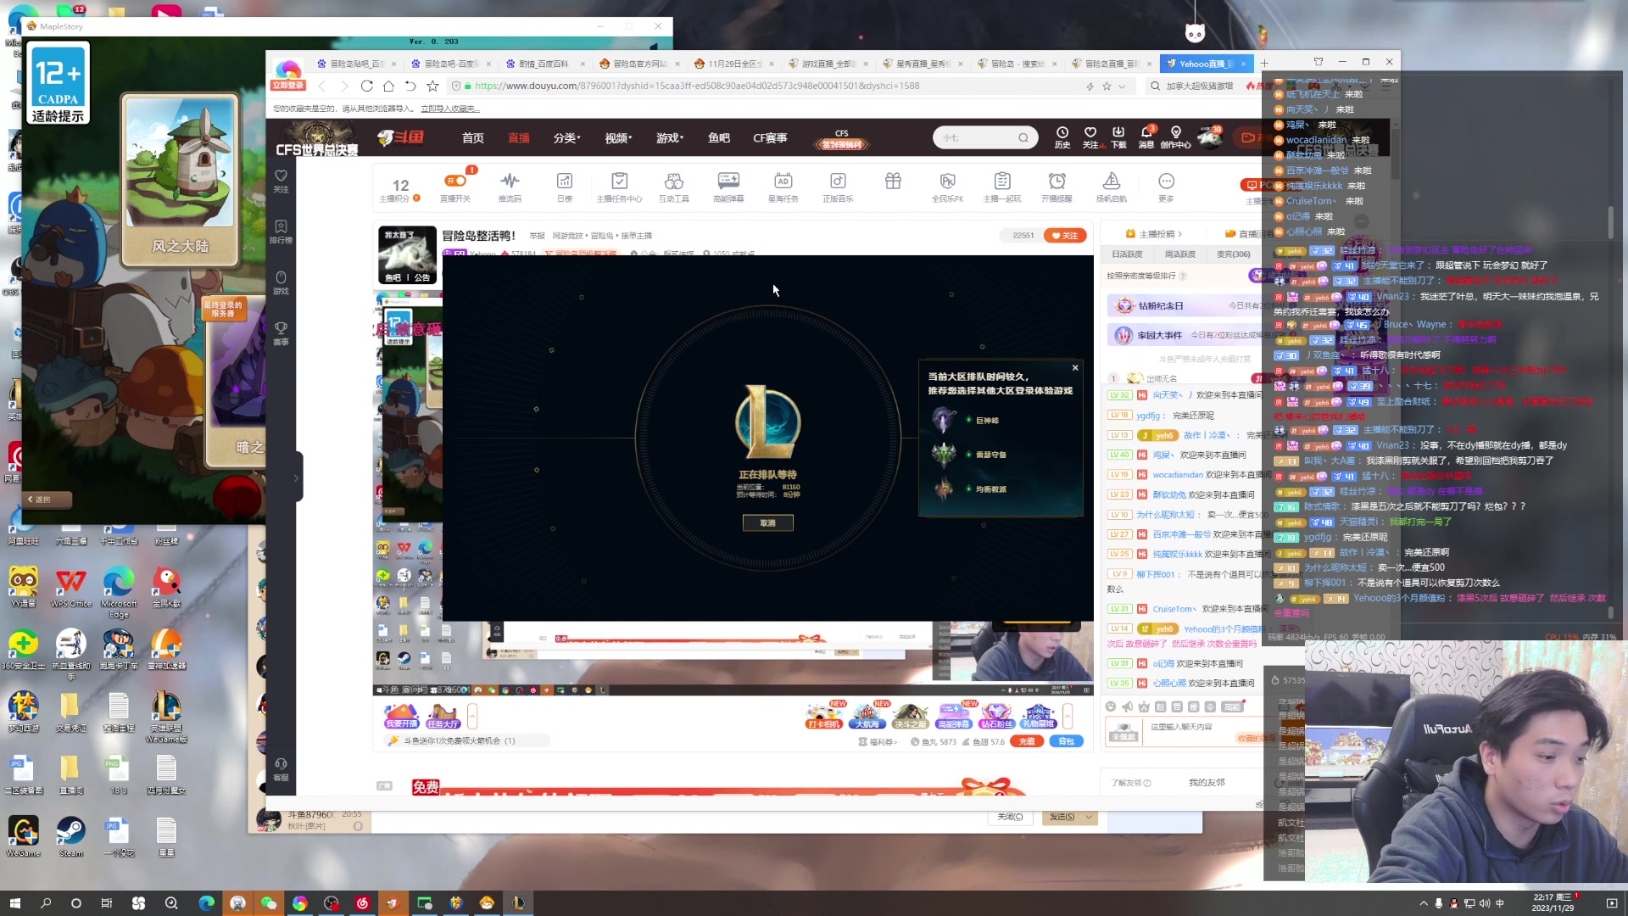Click the browser URL address field
The height and width of the screenshot is (916, 1628).
tap(695, 86)
